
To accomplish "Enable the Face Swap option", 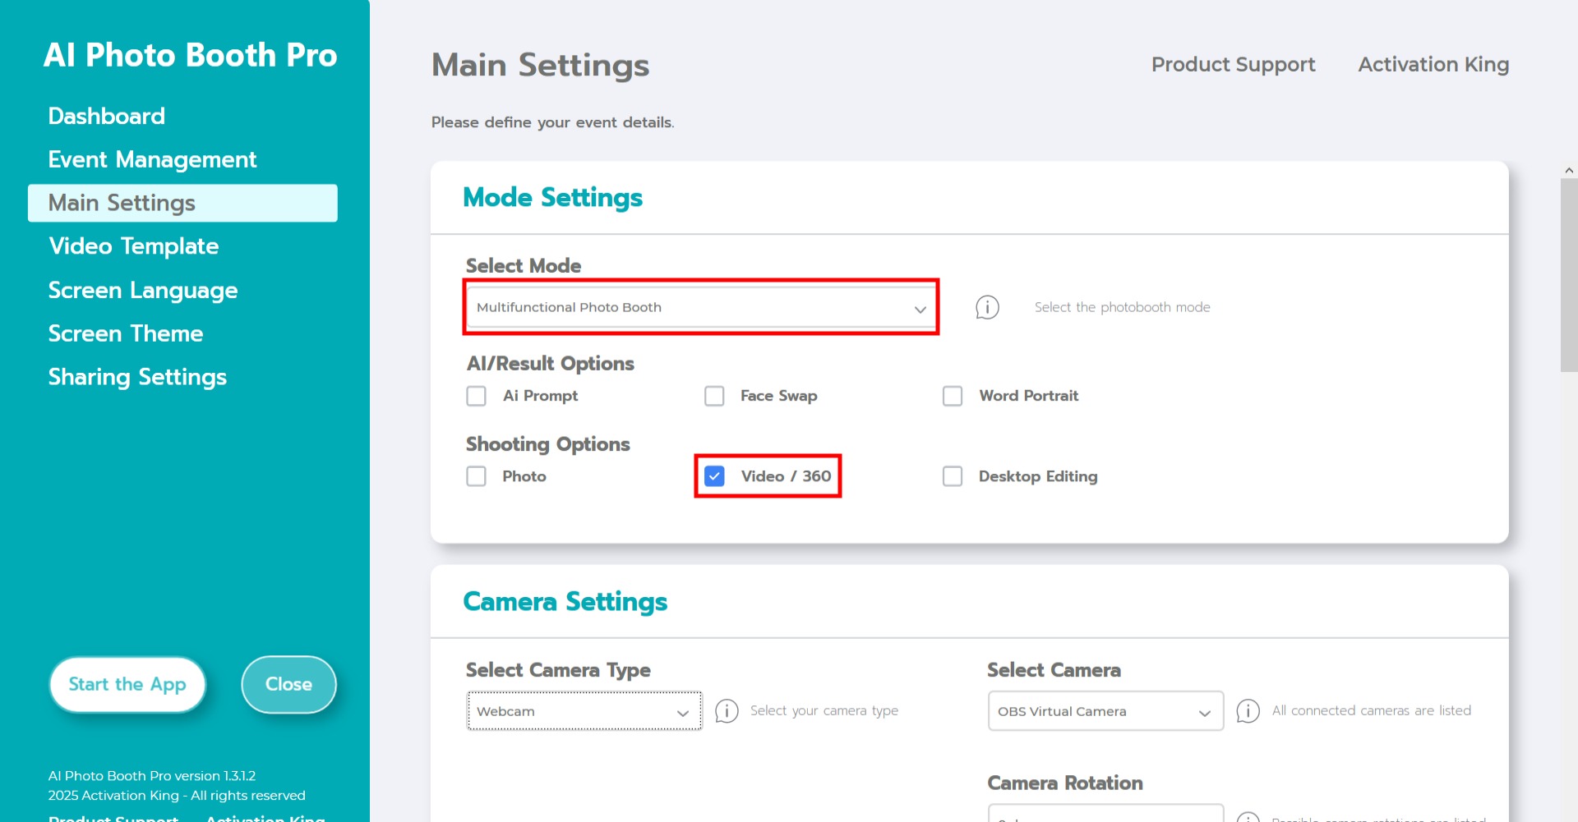I will (x=714, y=396).
